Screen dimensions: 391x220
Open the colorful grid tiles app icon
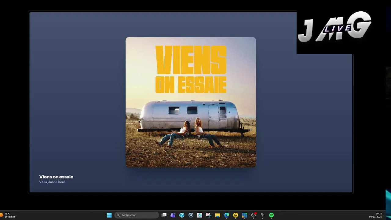244,215
